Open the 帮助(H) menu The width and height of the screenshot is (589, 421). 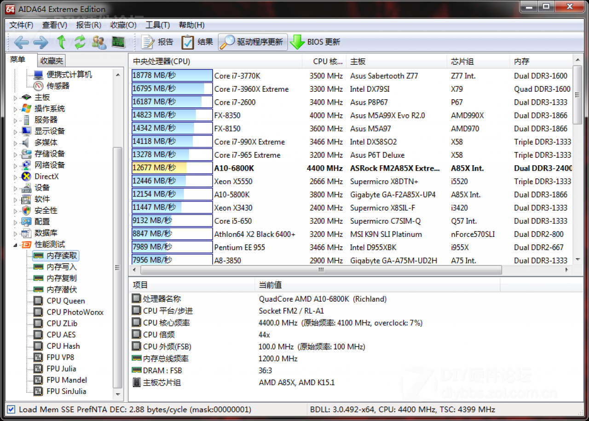191,25
